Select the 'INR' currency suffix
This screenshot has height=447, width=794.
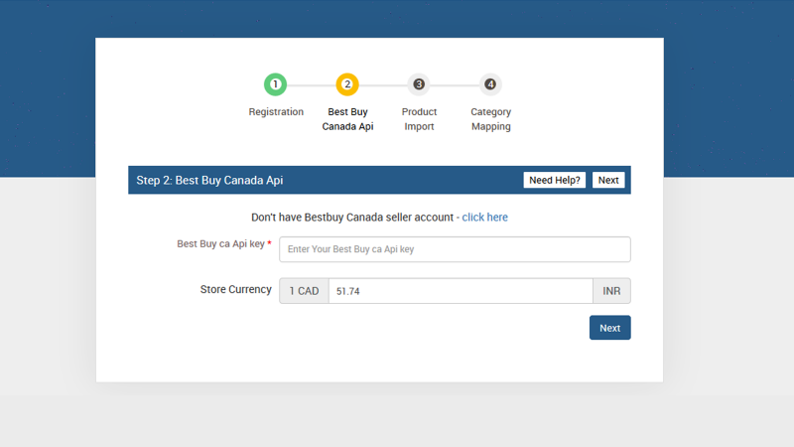pyautogui.click(x=611, y=291)
